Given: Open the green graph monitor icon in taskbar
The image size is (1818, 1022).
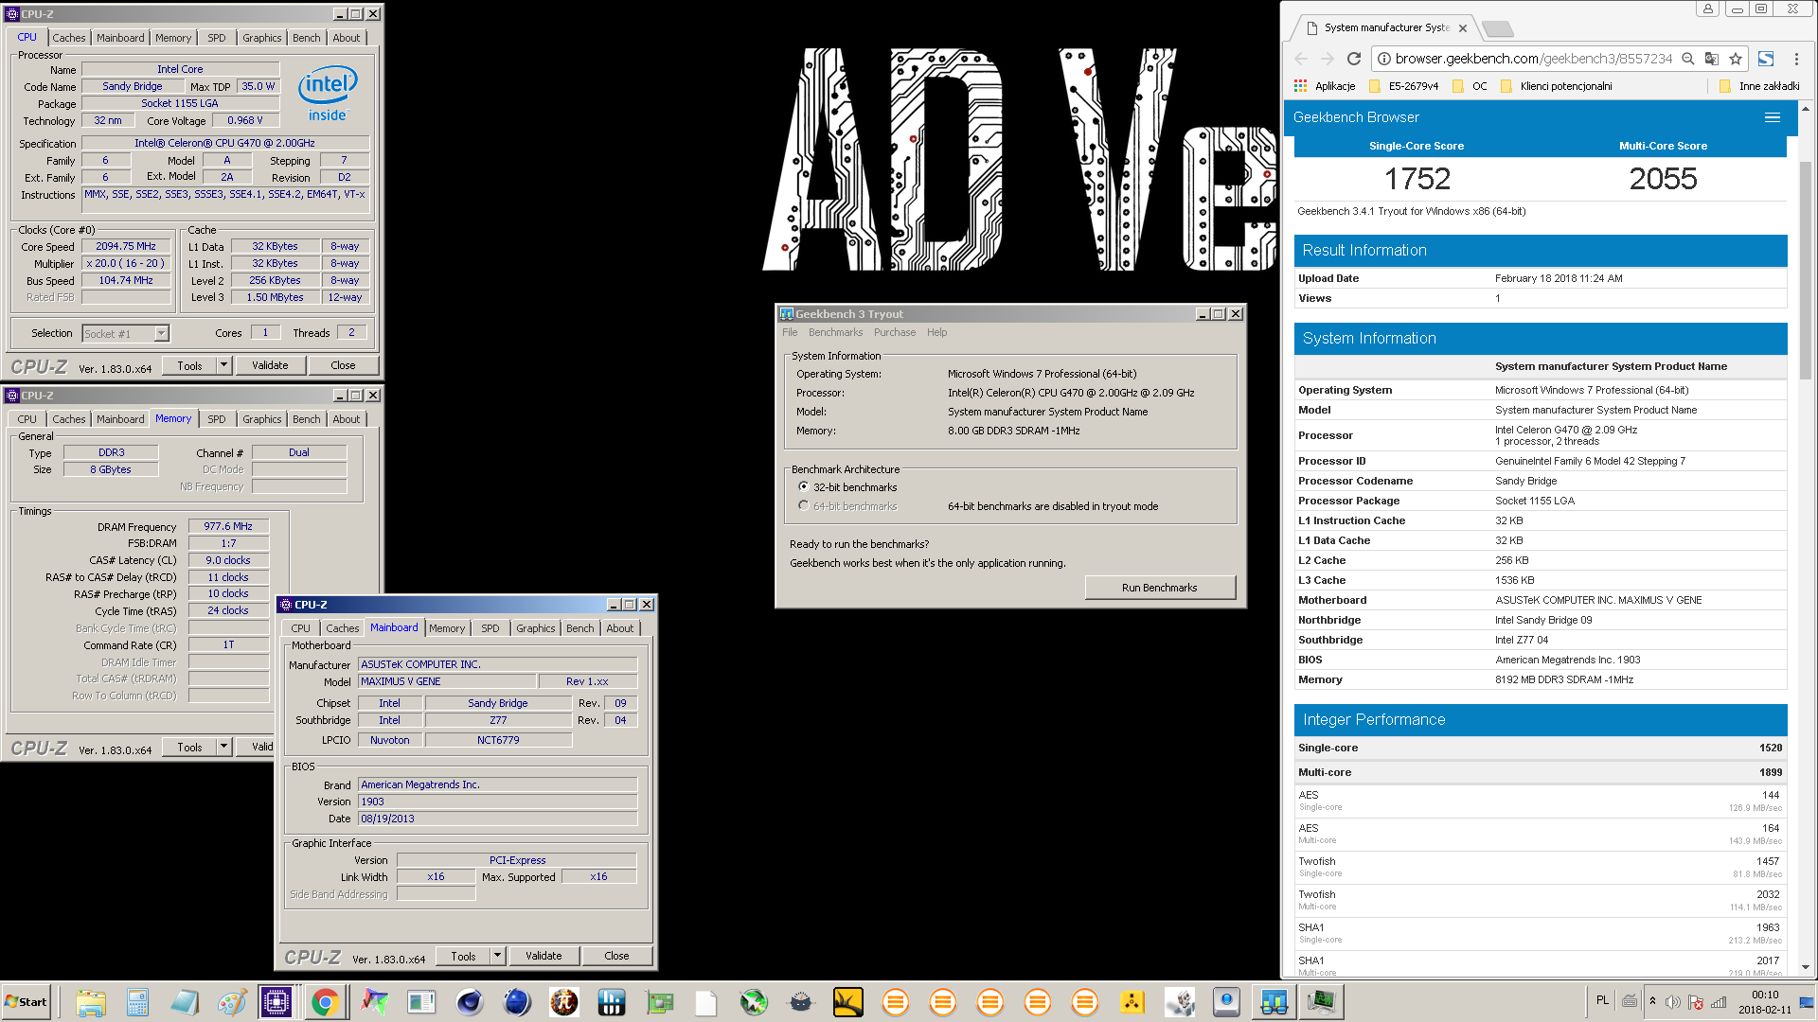Looking at the screenshot, I should point(1321,1002).
